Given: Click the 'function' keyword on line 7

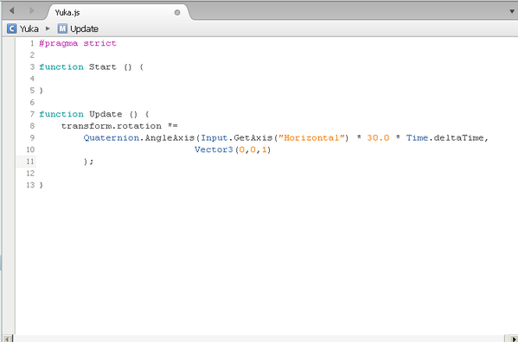Looking at the screenshot, I should tap(61, 114).
